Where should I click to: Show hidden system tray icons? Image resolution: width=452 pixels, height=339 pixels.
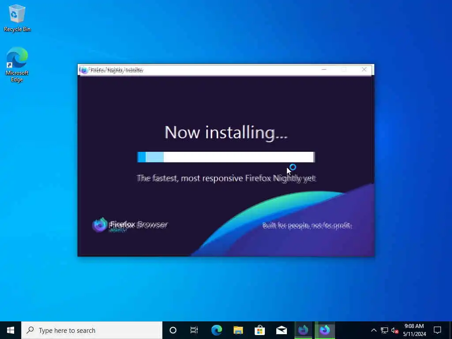[x=373, y=330]
